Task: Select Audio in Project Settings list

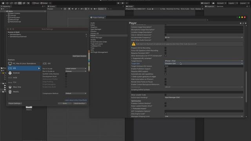Action: 93,23
